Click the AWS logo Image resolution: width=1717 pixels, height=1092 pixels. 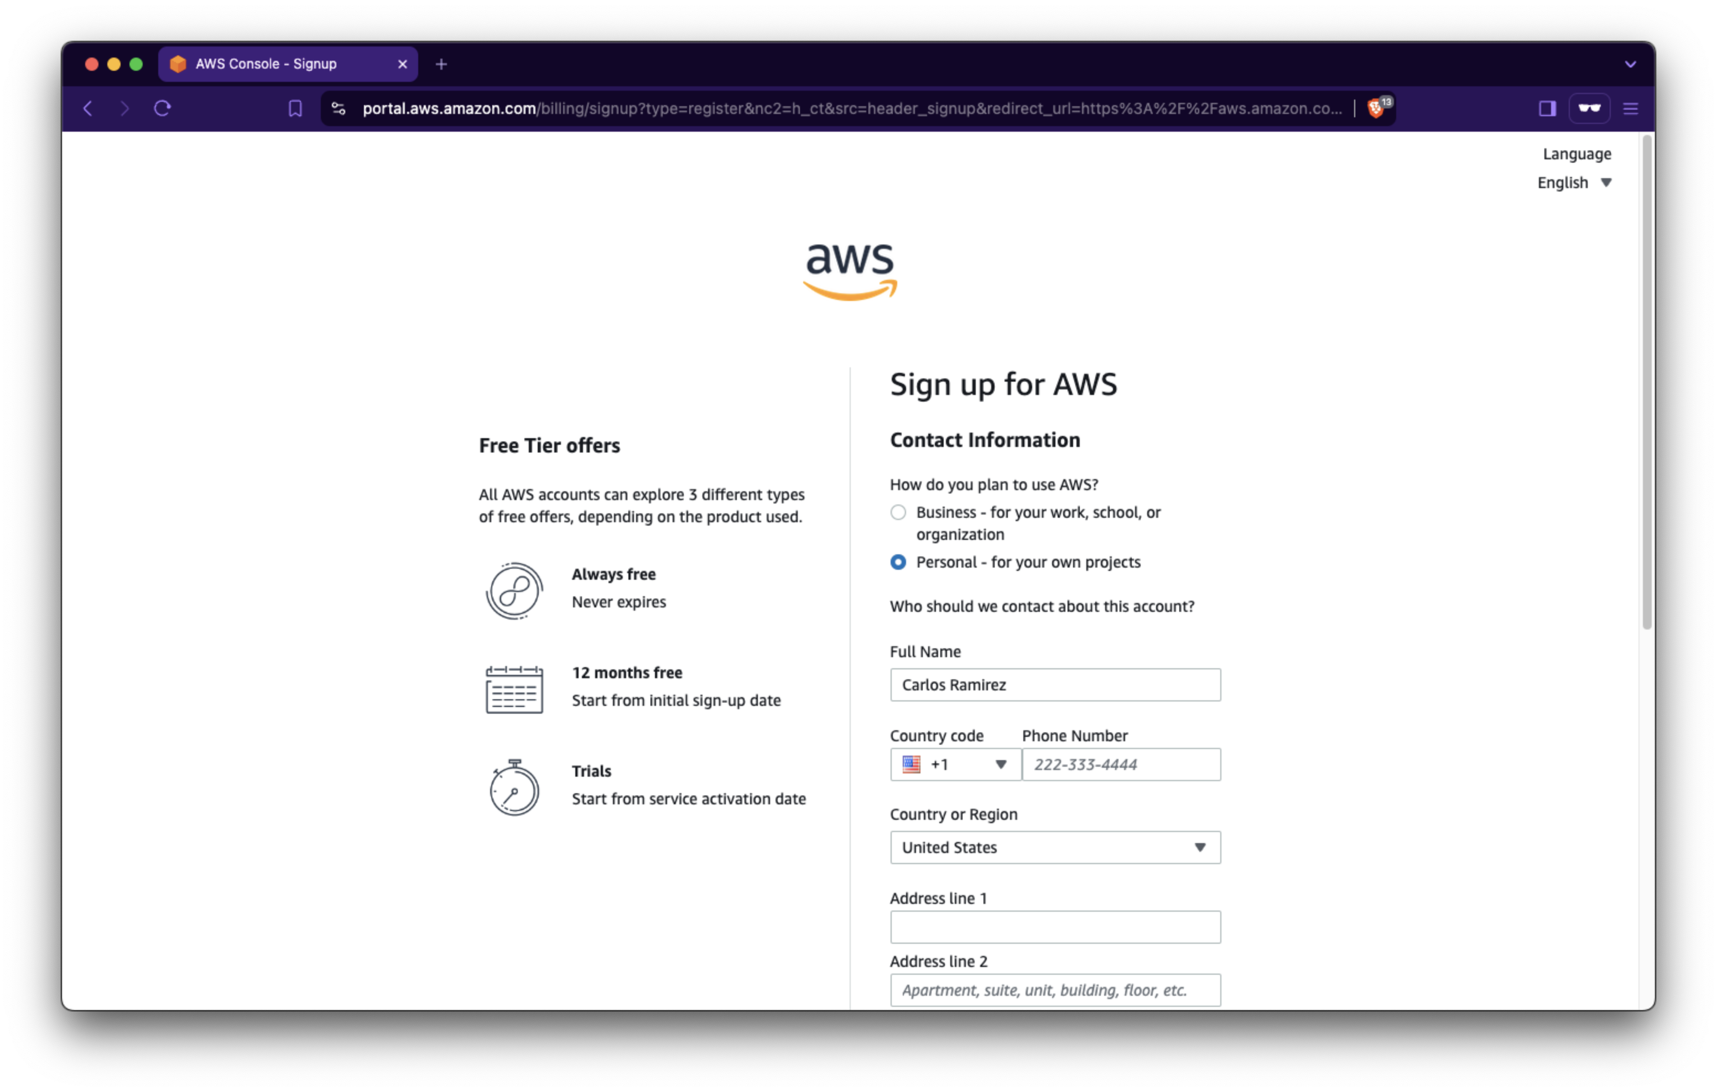[850, 271]
